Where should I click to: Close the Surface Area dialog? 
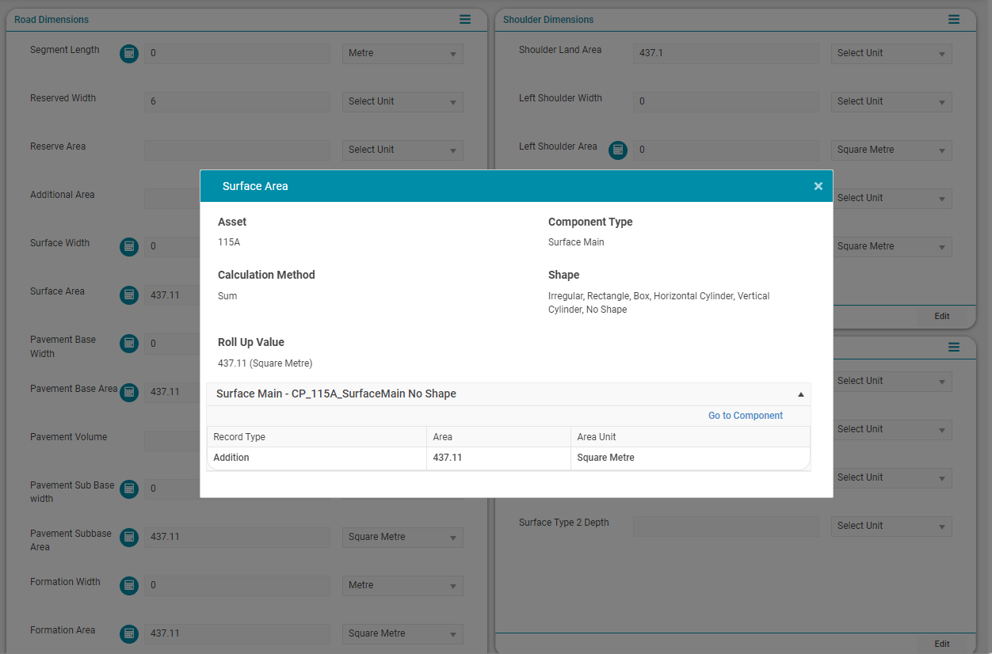click(x=818, y=186)
